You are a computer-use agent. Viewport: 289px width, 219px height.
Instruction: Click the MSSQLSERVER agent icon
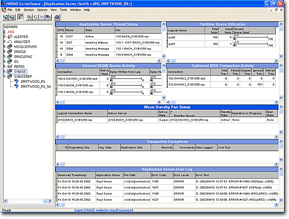pyautogui.click(x=10, y=47)
